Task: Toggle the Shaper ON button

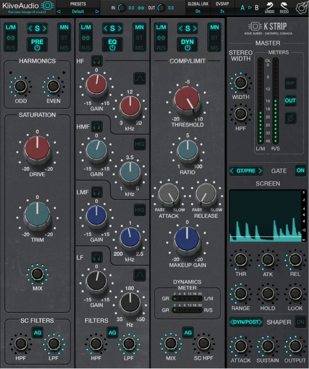Action: 301,322
